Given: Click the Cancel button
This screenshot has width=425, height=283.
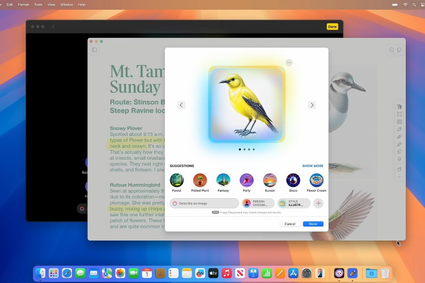Looking at the screenshot, I should click(290, 224).
